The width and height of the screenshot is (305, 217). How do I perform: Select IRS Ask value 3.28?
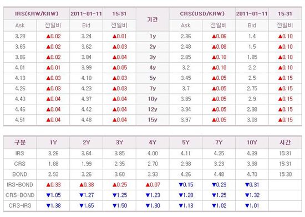click(20, 37)
